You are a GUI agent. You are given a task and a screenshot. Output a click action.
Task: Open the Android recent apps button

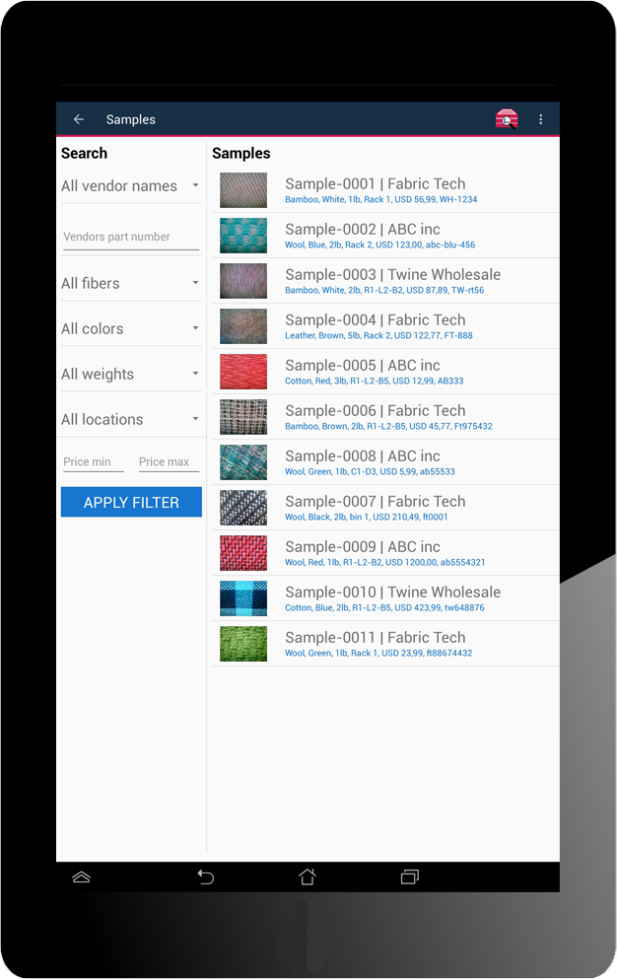click(x=410, y=877)
